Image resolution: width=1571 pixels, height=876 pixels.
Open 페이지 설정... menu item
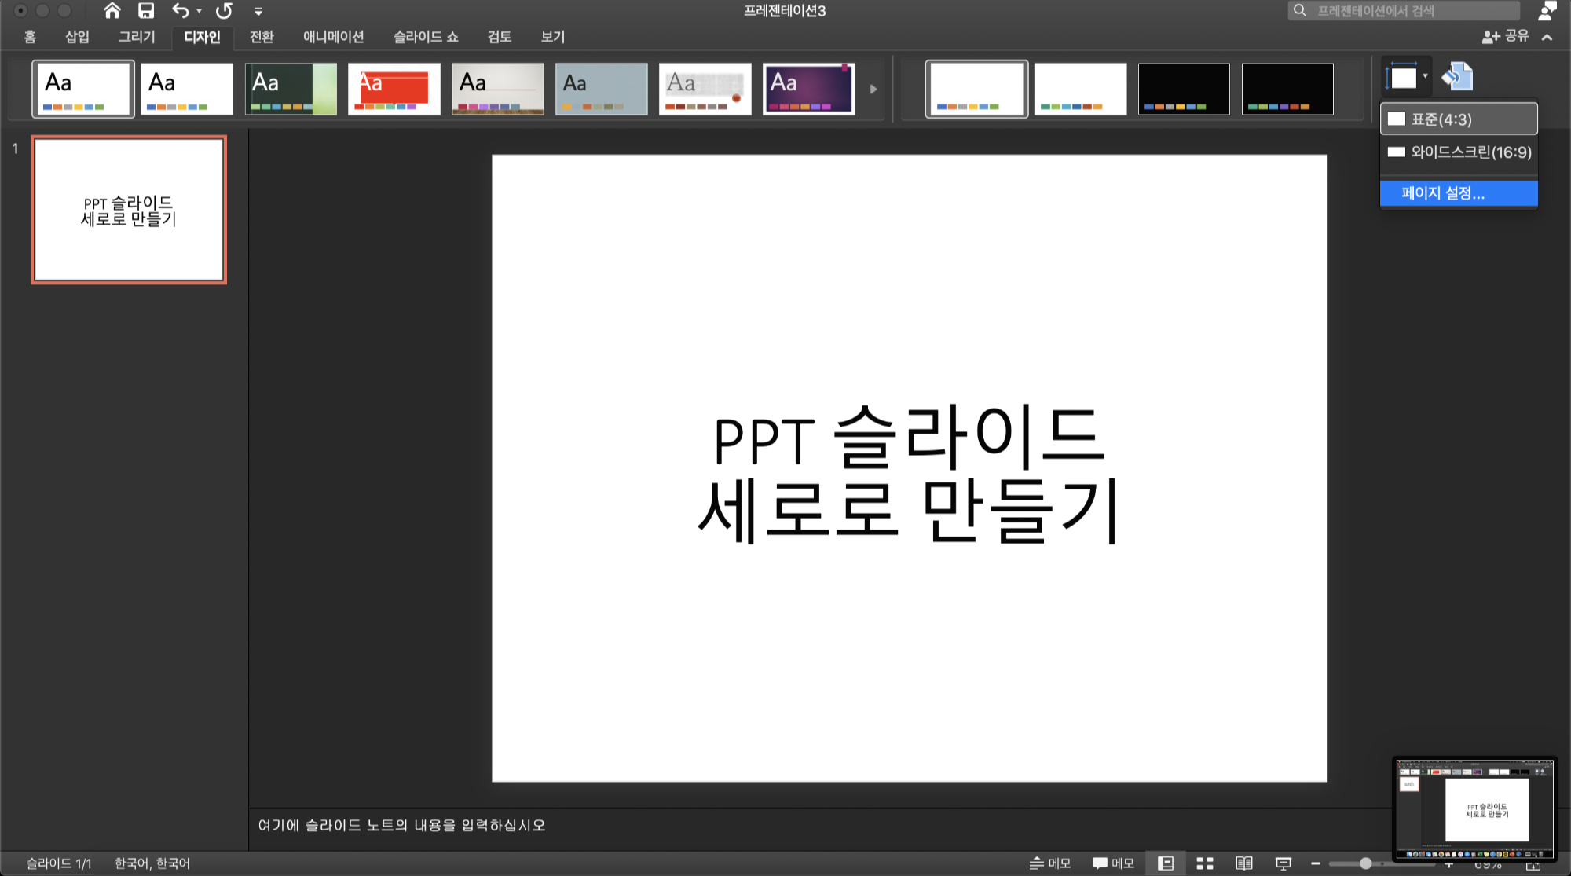(x=1459, y=193)
